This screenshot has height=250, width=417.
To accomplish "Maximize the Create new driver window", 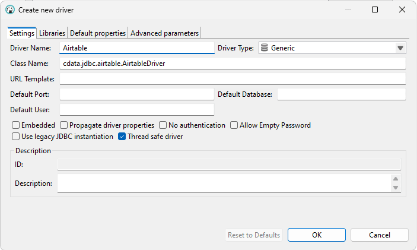I will (375, 10).
